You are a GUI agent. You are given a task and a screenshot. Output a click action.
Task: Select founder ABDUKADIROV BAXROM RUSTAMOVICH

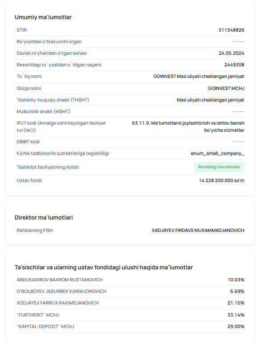tap(60, 280)
